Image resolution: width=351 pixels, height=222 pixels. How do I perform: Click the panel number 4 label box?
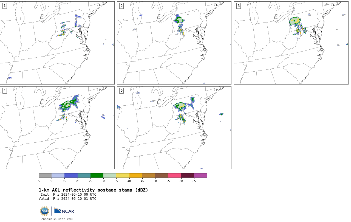point(4,91)
